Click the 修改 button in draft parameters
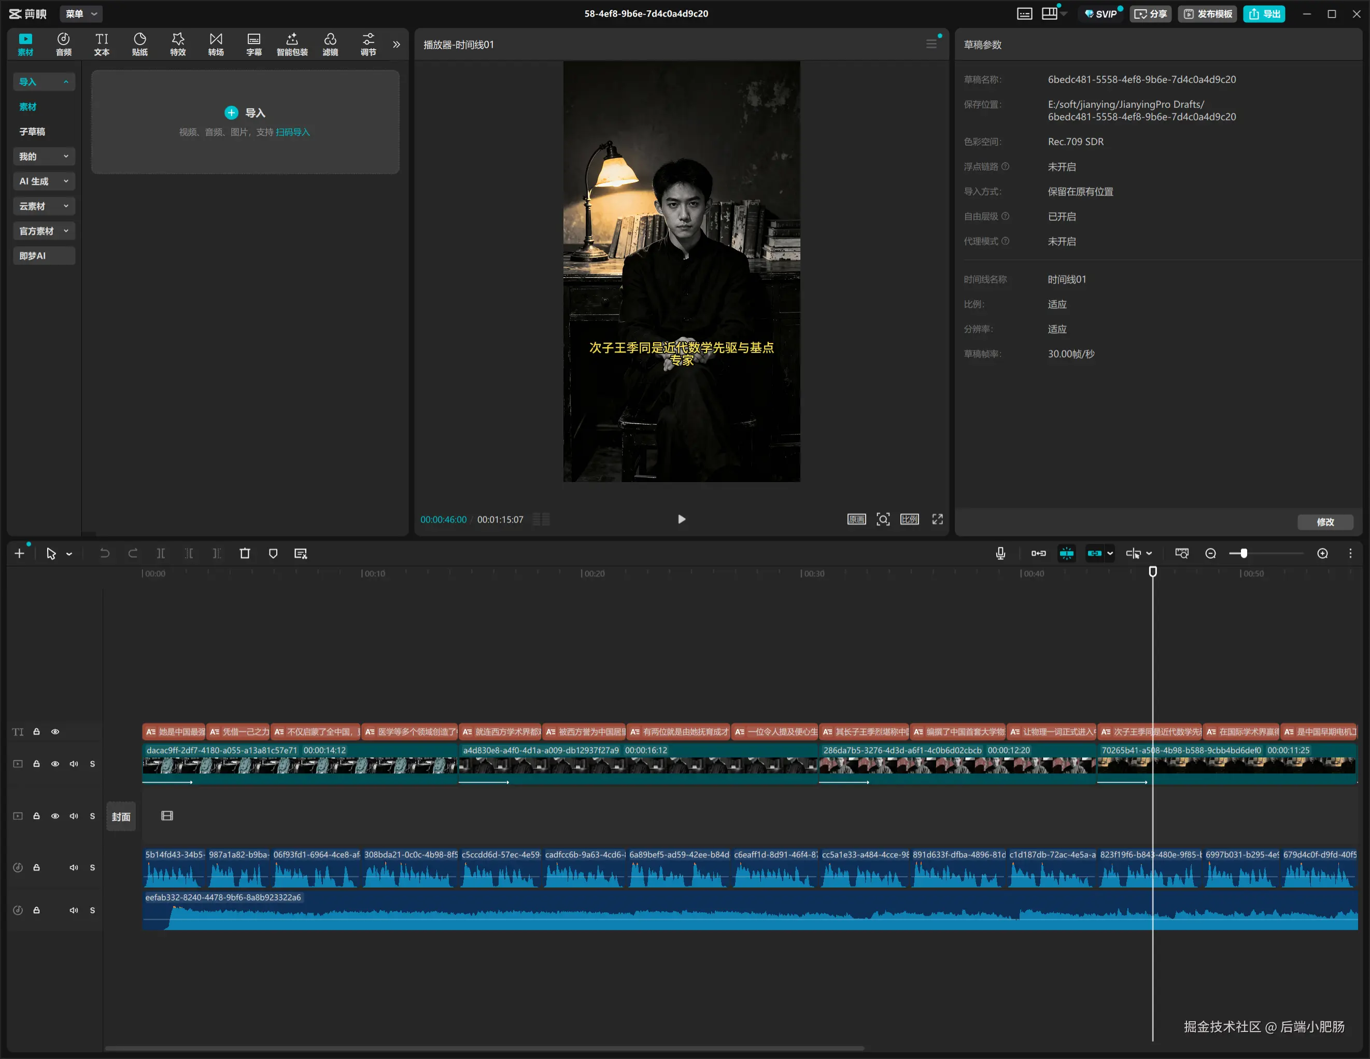This screenshot has height=1059, width=1370. coord(1325,522)
